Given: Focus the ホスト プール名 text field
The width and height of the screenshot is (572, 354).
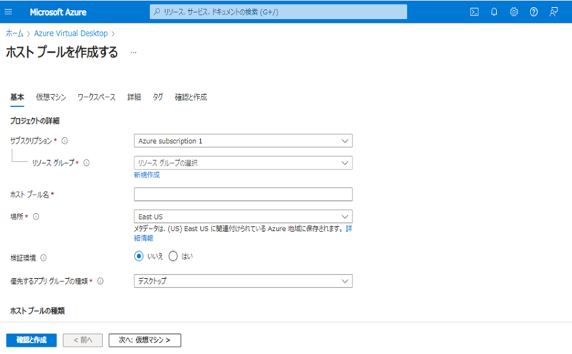Looking at the screenshot, I should pyautogui.click(x=243, y=195).
